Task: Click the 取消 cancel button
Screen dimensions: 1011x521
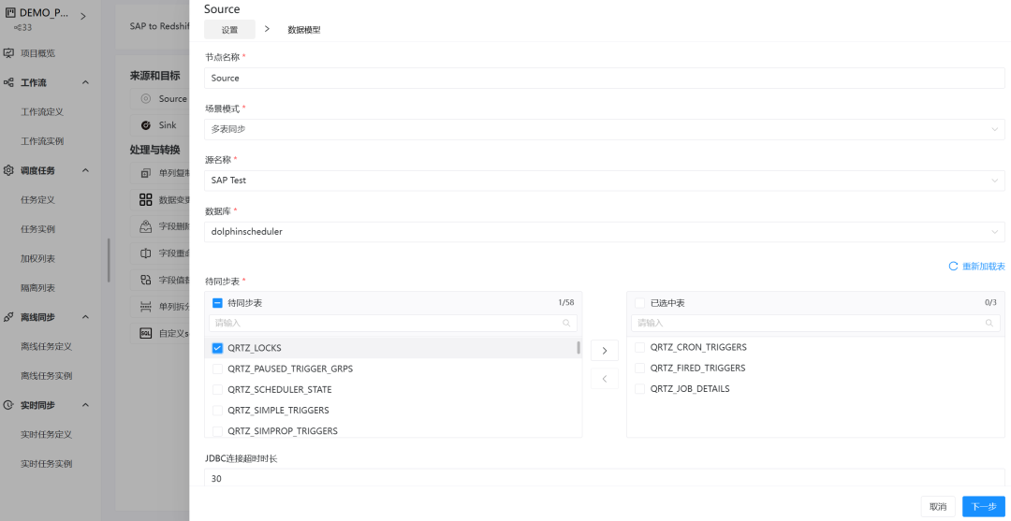Action: pos(937,507)
